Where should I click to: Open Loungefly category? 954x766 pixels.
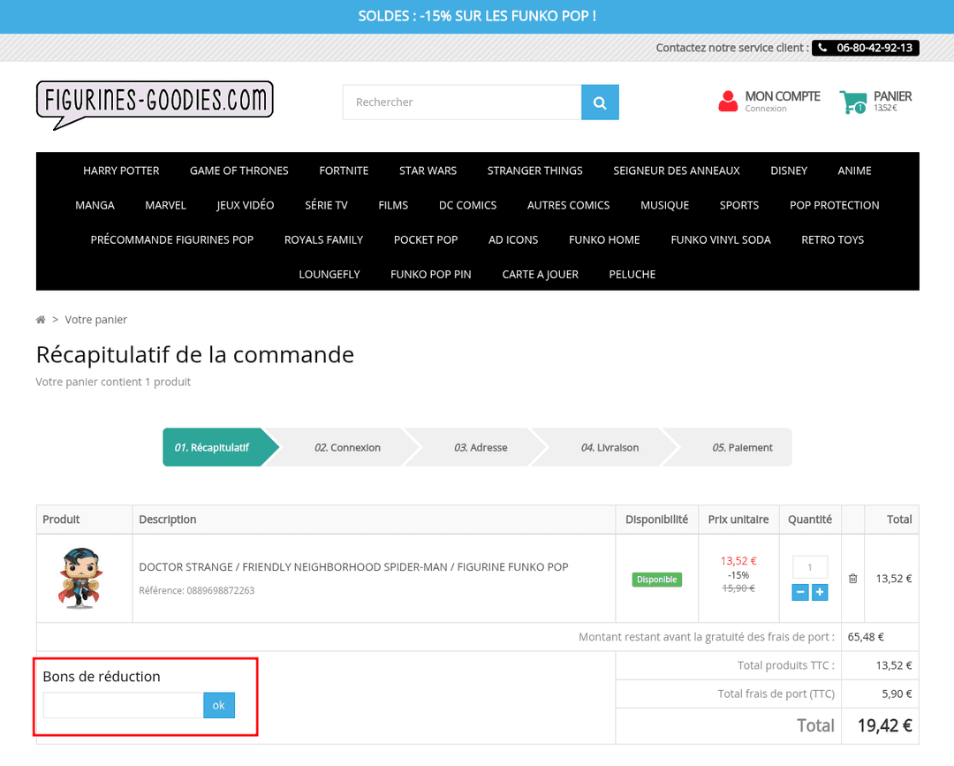coord(329,275)
